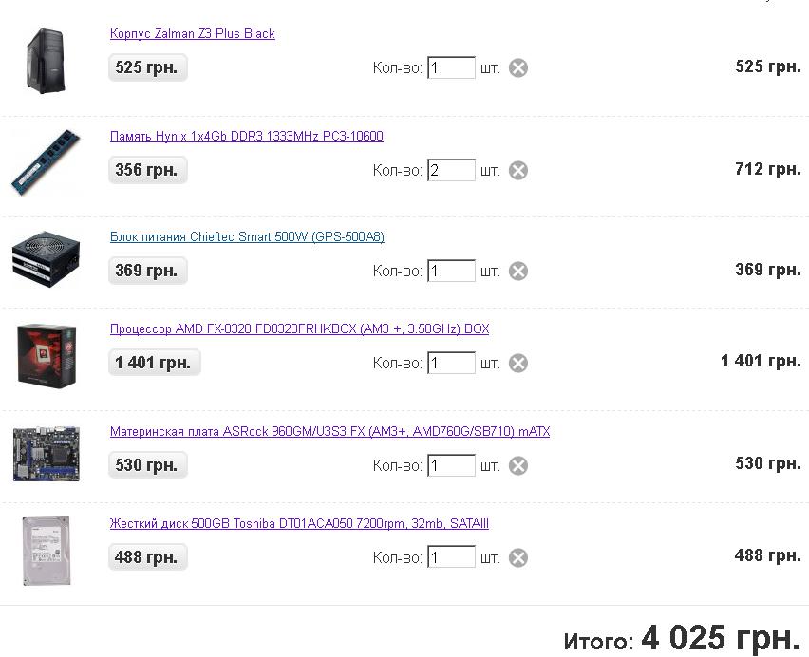Remove Chieftec power supply from cart
Image resolution: width=809 pixels, height=657 pixels.
point(518,272)
